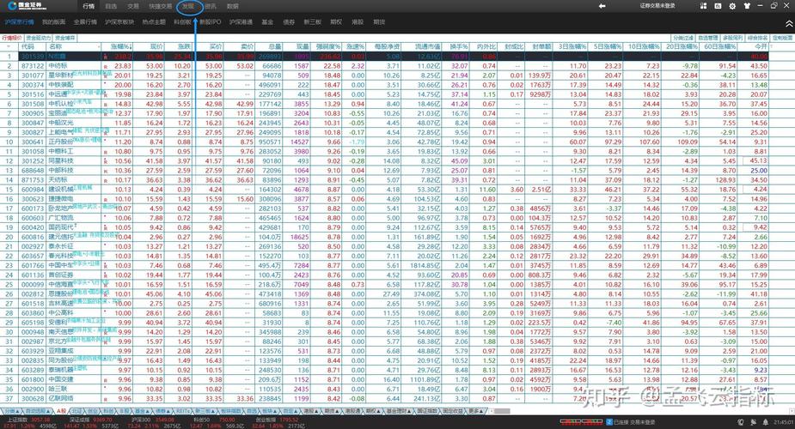The width and height of the screenshot is (795, 429).
Task: Click the 60日涨幅% column header
Action: 719,46
